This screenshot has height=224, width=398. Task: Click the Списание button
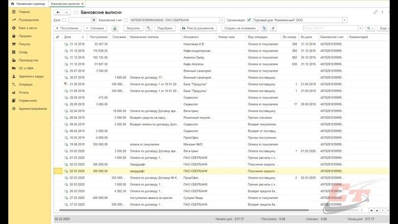point(95,28)
